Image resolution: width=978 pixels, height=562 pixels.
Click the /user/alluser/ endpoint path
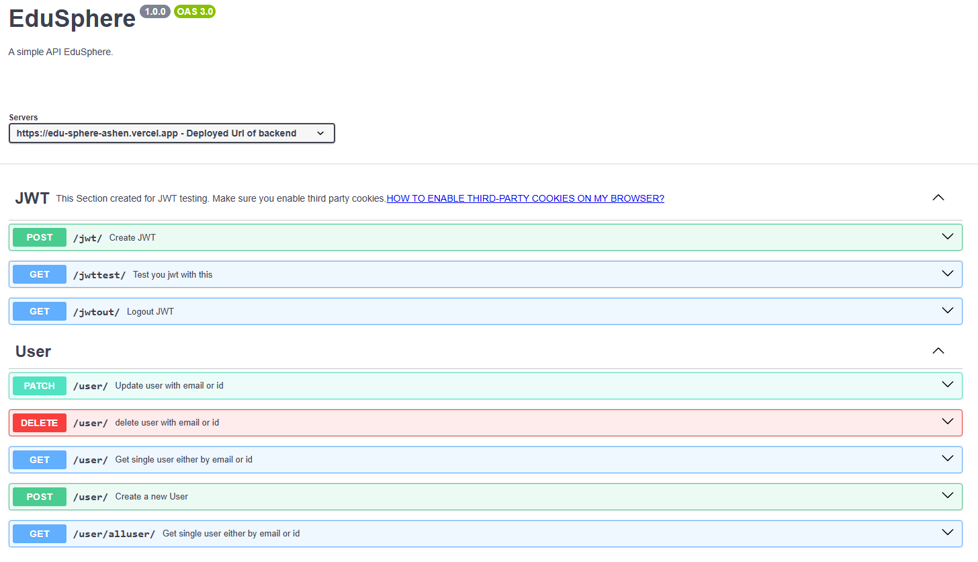[x=114, y=534]
